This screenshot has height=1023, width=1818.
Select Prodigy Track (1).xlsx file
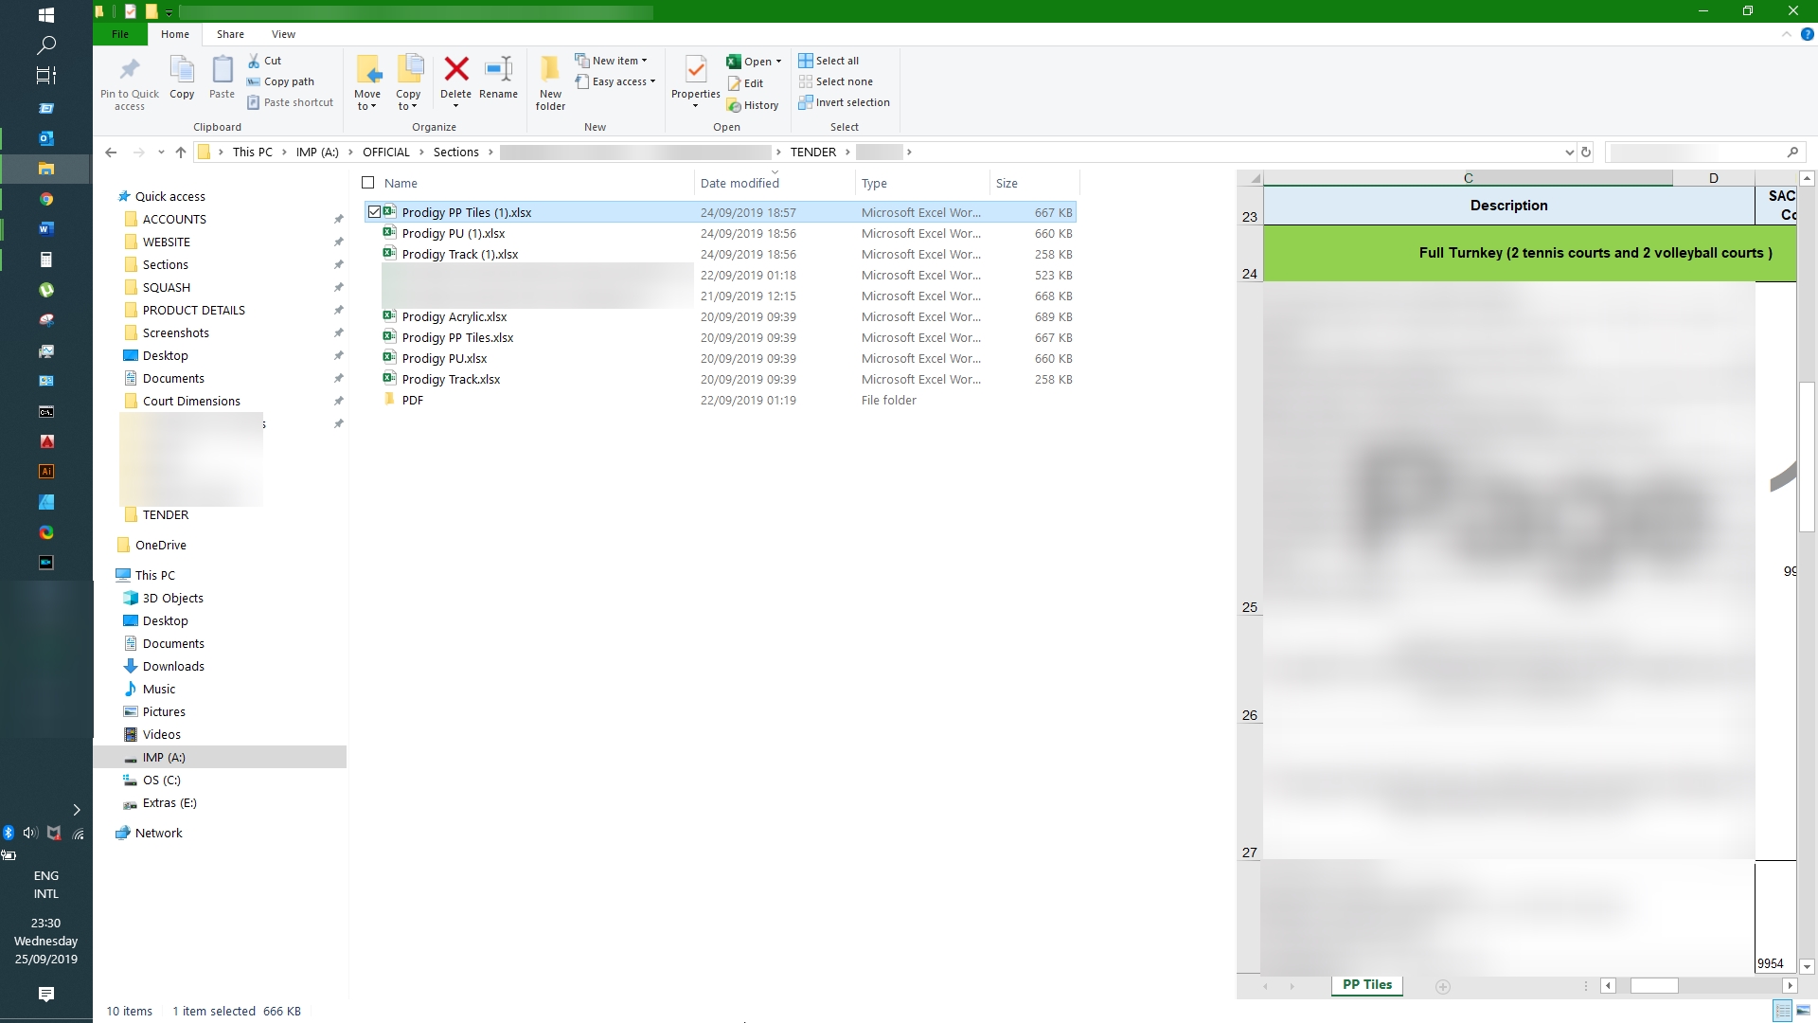click(460, 254)
